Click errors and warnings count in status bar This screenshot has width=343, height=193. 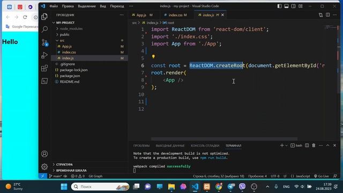tap(78, 176)
